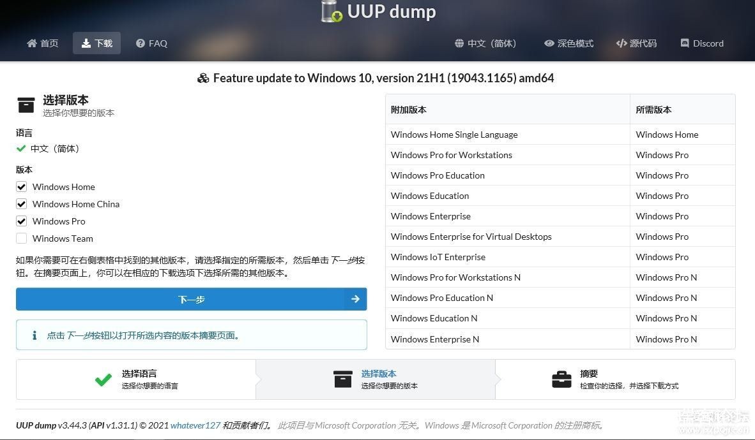Open the Discord link
The width and height of the screenshot is (755, 440).
coord(701,43)
